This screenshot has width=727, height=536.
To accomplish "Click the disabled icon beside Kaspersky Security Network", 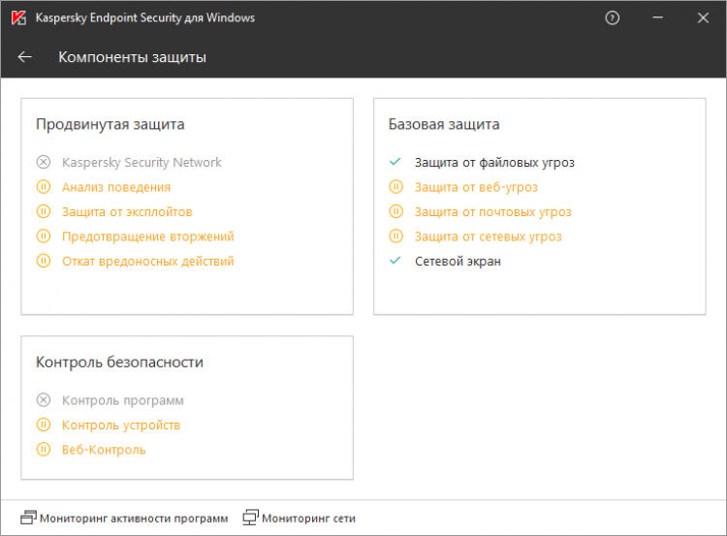I will tap(43, 163).
